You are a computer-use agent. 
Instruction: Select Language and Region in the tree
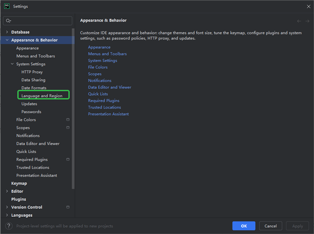pos(42,96)
